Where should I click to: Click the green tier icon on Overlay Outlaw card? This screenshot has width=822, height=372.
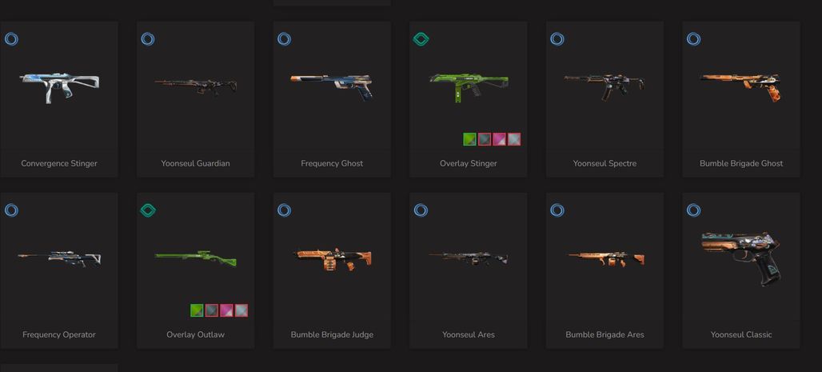148,210
